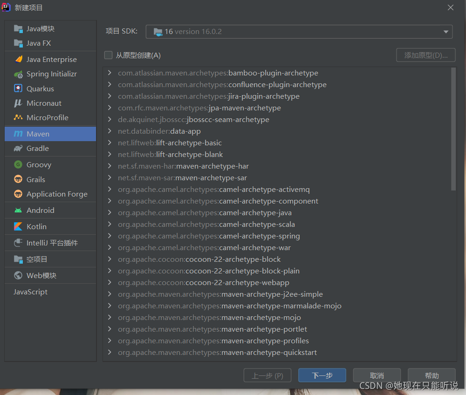Click the Java FX folder icon
This screenshot has height=395, width=466.
19,43
